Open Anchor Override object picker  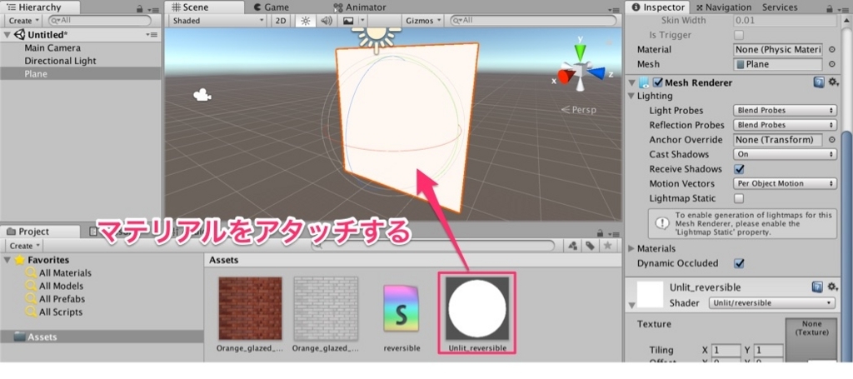click(832, 140)
